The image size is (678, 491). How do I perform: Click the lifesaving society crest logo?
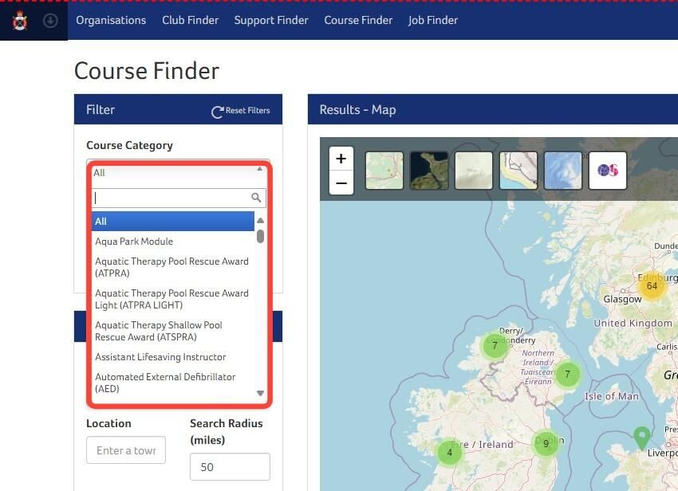(x=20, y=20)
